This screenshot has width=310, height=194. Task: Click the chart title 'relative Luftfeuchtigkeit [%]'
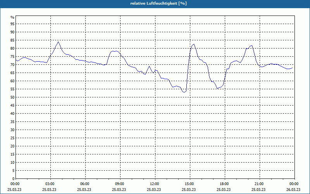pos(158,3)
